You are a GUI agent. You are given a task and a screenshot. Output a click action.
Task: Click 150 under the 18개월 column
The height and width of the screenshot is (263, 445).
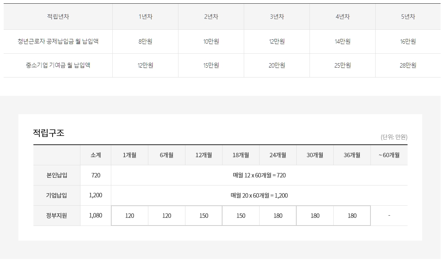pos(241,216)
